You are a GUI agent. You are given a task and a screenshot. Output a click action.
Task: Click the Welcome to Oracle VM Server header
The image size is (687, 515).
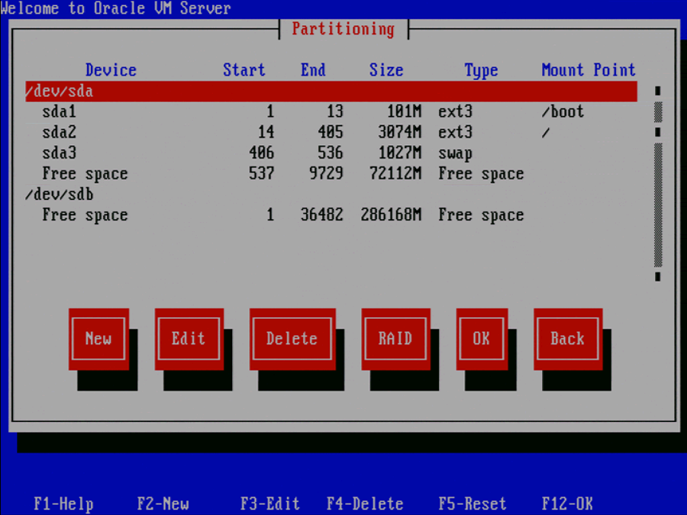116,8
